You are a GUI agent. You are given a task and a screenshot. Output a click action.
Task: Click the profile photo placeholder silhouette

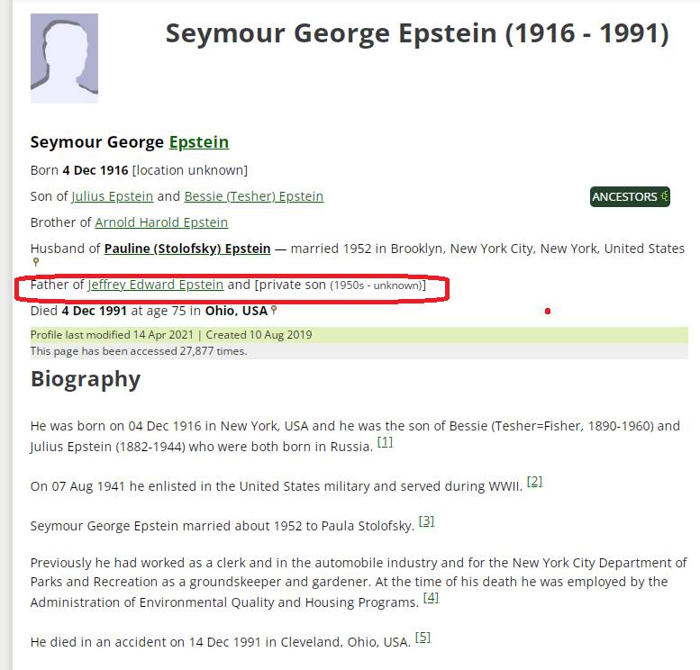click(64, 59)
